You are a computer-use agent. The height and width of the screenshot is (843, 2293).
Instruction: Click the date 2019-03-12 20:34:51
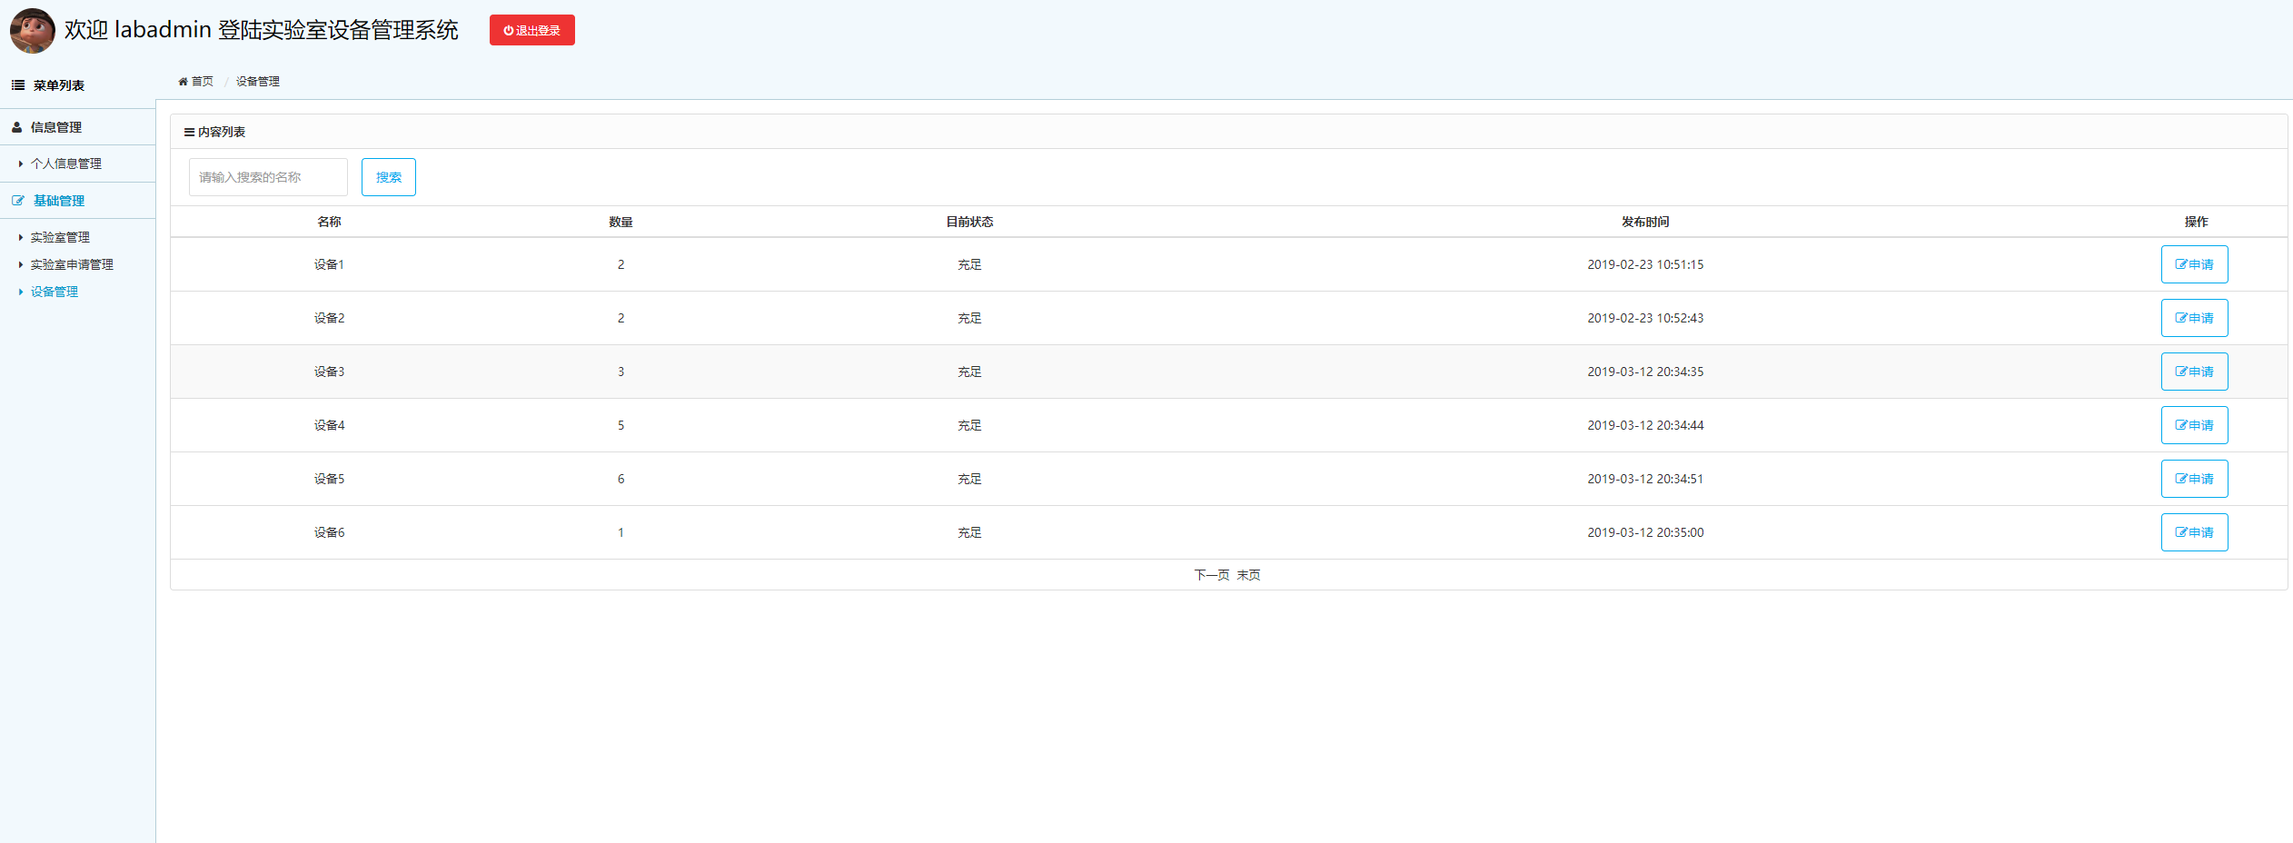[1645, 479]
